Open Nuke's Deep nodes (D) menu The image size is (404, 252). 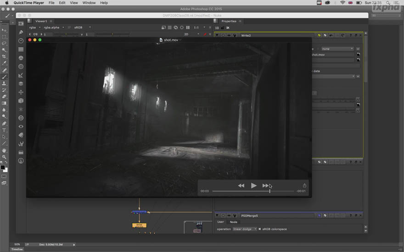coord(21,118)
